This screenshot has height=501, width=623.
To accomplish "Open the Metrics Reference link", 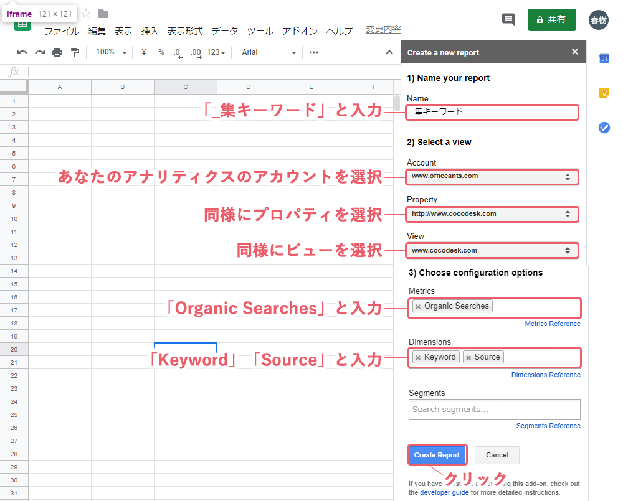I will (552, 324).
